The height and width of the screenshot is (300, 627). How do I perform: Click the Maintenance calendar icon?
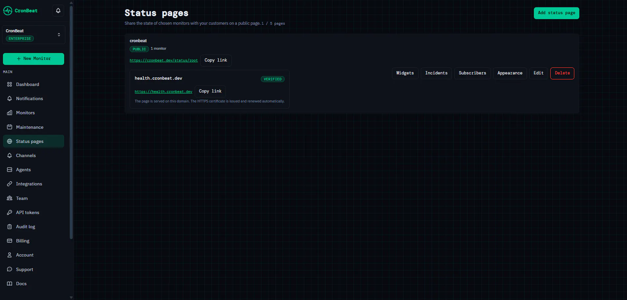(10, 127)
